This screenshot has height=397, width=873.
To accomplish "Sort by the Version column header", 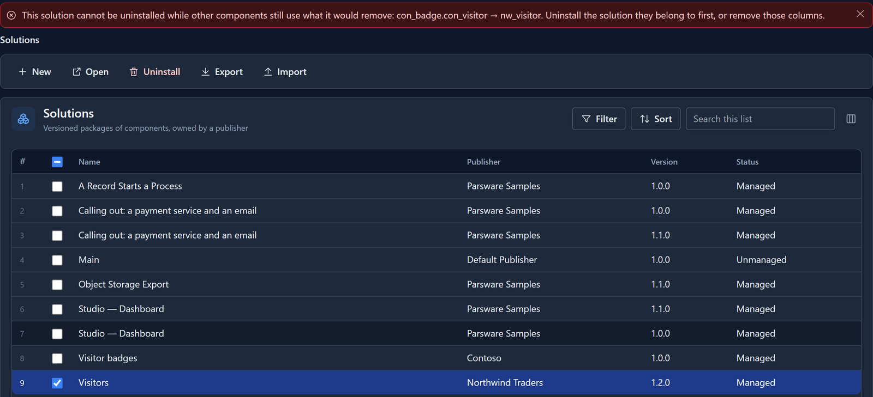I will point(664,162).
